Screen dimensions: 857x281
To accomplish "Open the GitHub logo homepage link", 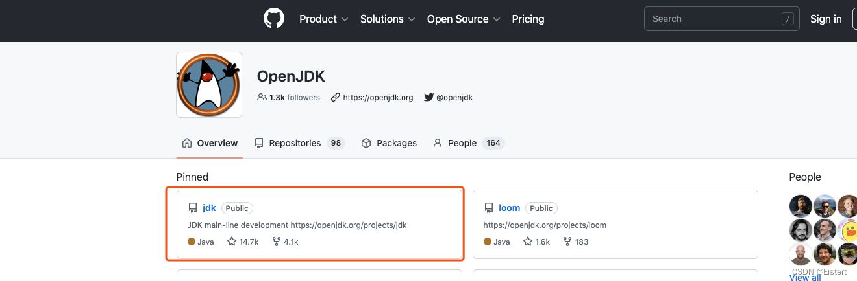I will [x=274, y=18].
